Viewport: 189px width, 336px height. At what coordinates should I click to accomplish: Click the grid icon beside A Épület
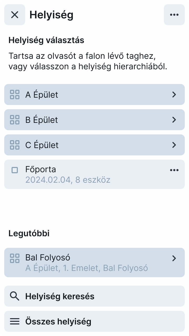(x=15, y=94)
